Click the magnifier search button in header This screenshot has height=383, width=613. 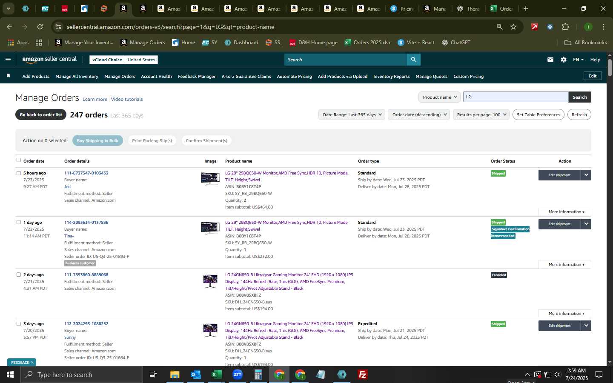click(x=413, y=60)
